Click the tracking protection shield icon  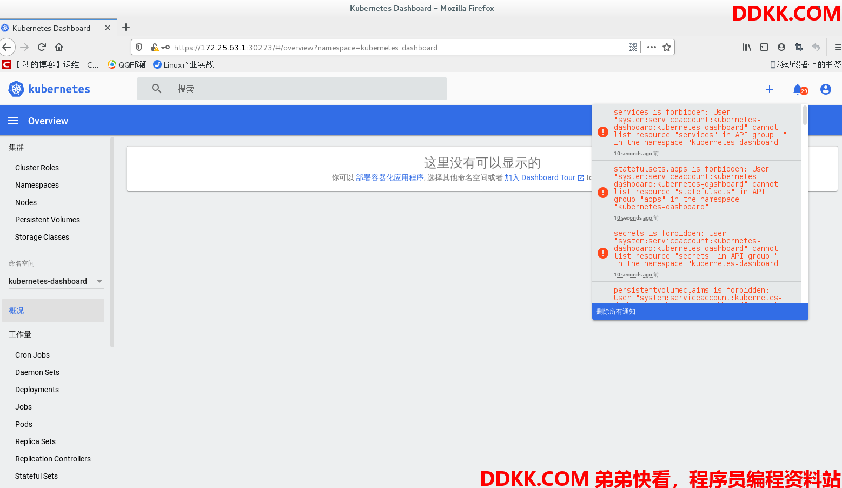(139, 47)
